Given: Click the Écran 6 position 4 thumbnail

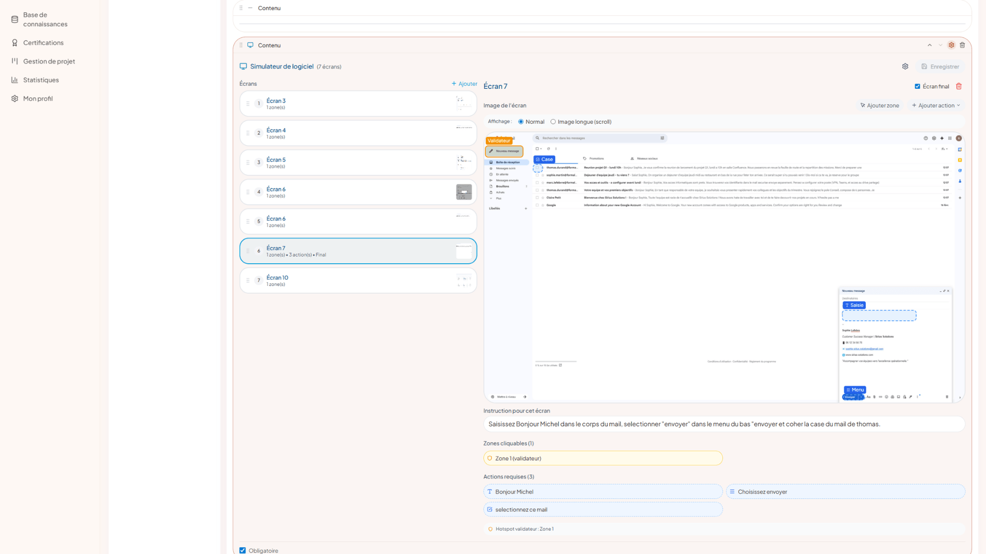Looking at the screenshot, I should pos(464,192).
